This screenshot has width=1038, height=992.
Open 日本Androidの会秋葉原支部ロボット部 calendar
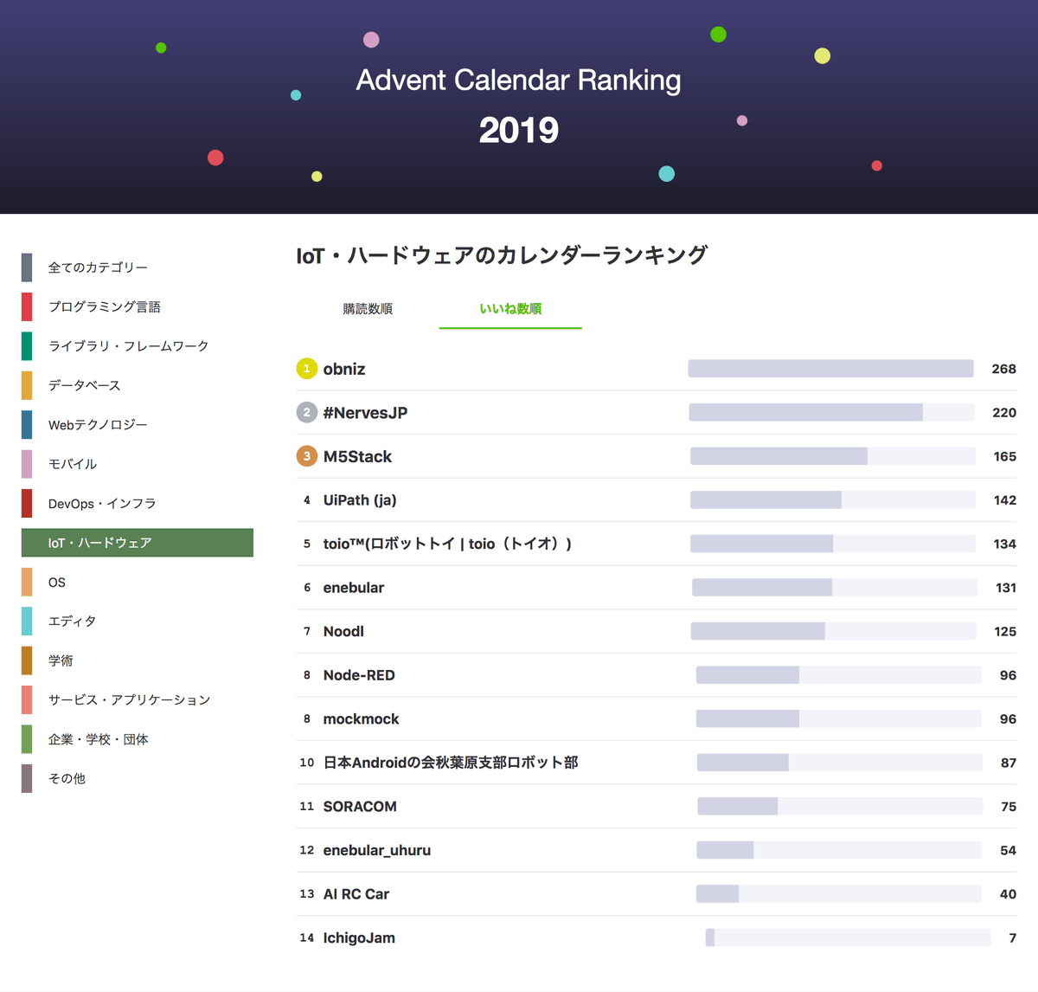[x=451, y=763]
